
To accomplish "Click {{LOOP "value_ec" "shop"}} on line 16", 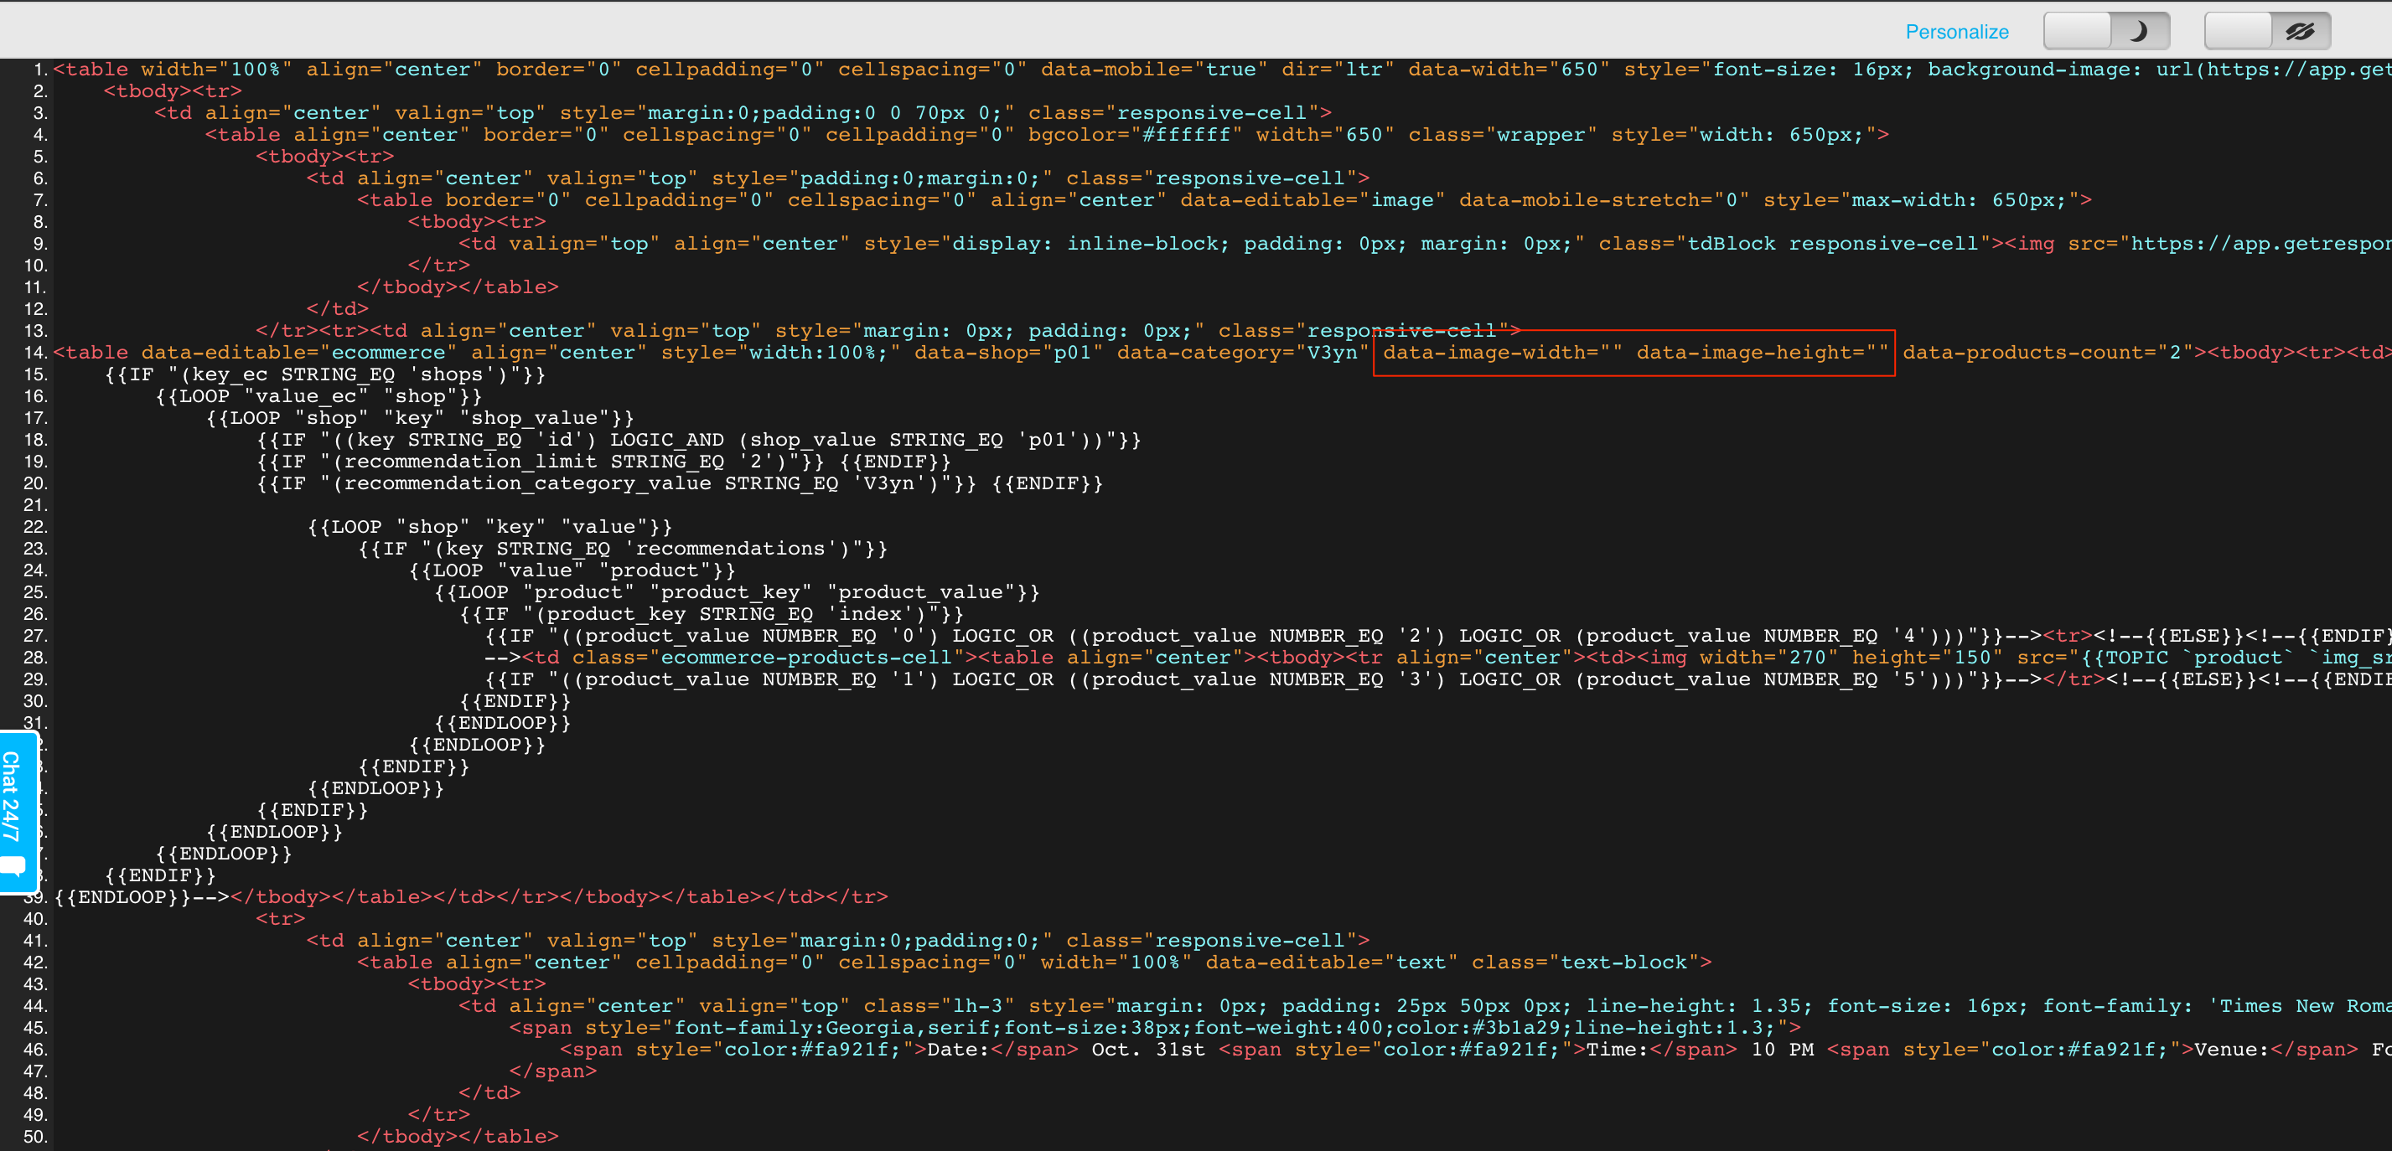I will pos(318,396).
